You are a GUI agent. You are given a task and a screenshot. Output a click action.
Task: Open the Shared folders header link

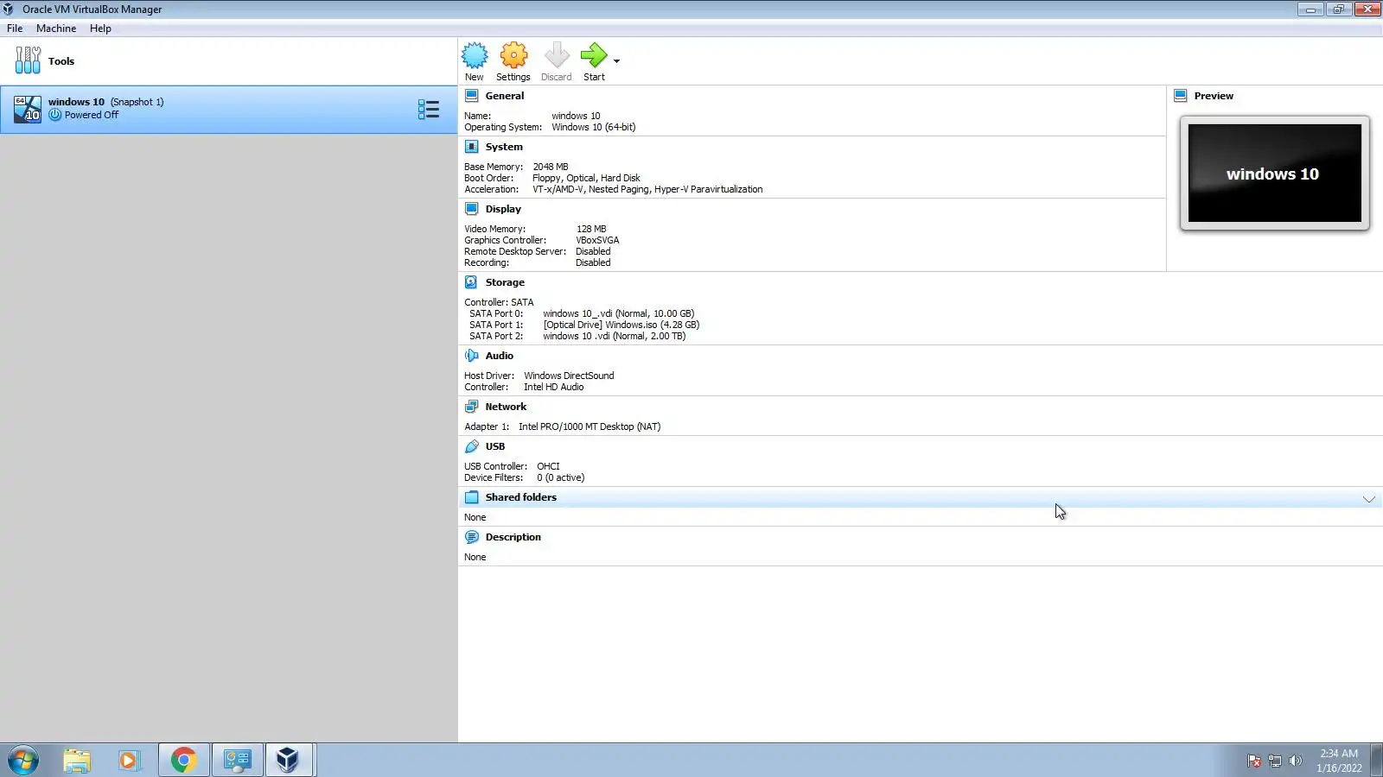[521, 497]
